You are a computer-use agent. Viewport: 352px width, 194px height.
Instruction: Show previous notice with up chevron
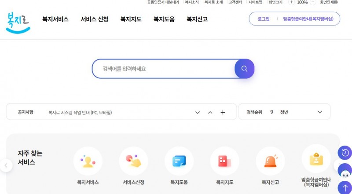[210, 112]
